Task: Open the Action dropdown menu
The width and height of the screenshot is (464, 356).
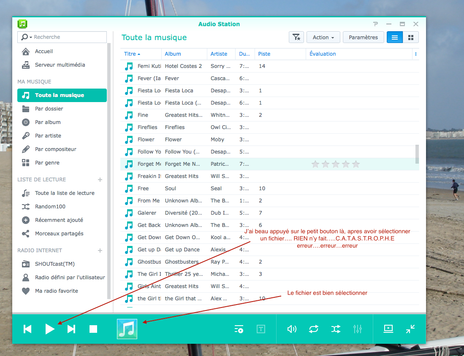Action: pyautogui.click(x=323, y=38)
